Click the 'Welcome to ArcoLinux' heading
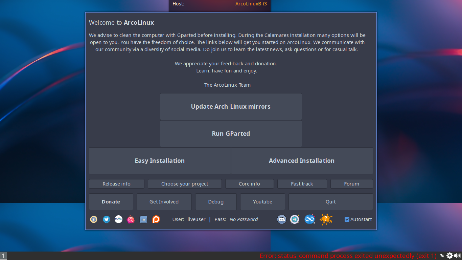 click(x=121, y=23)
